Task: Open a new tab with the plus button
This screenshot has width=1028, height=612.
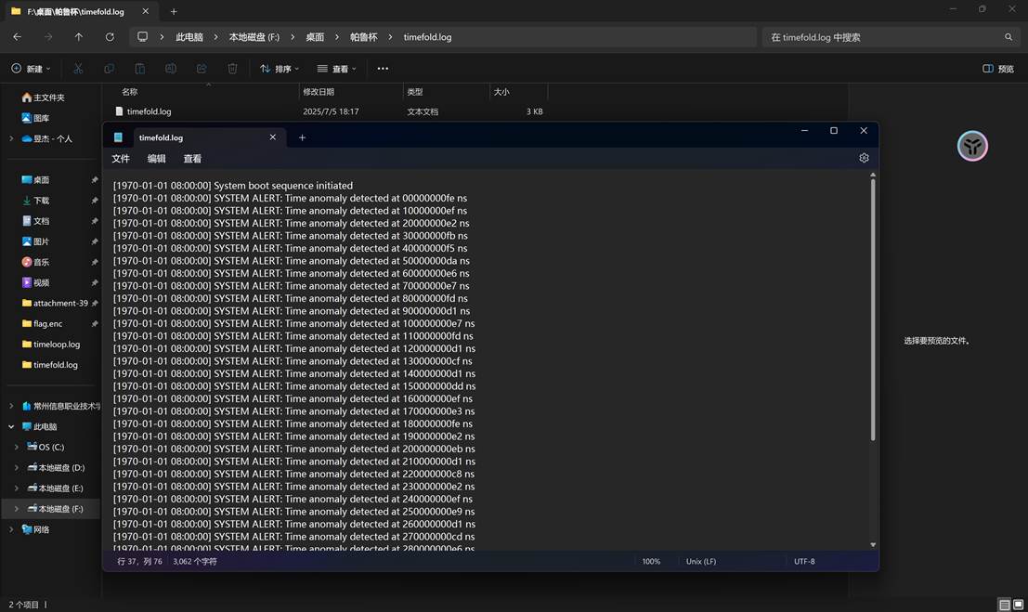Action: (x=302, y=137)
